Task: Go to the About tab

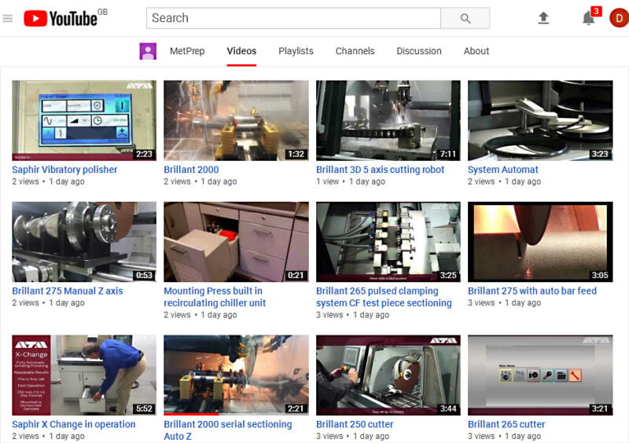Action: tap(476, 51)
